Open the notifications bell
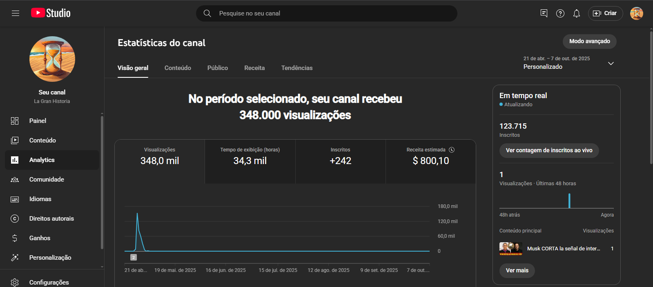Screen dimensions: 653x287 [577, 13]
